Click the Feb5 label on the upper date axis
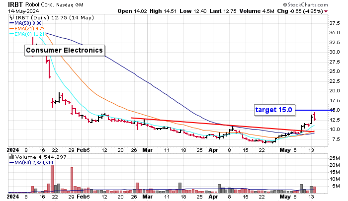348x201 pixels. click(83, 150)
